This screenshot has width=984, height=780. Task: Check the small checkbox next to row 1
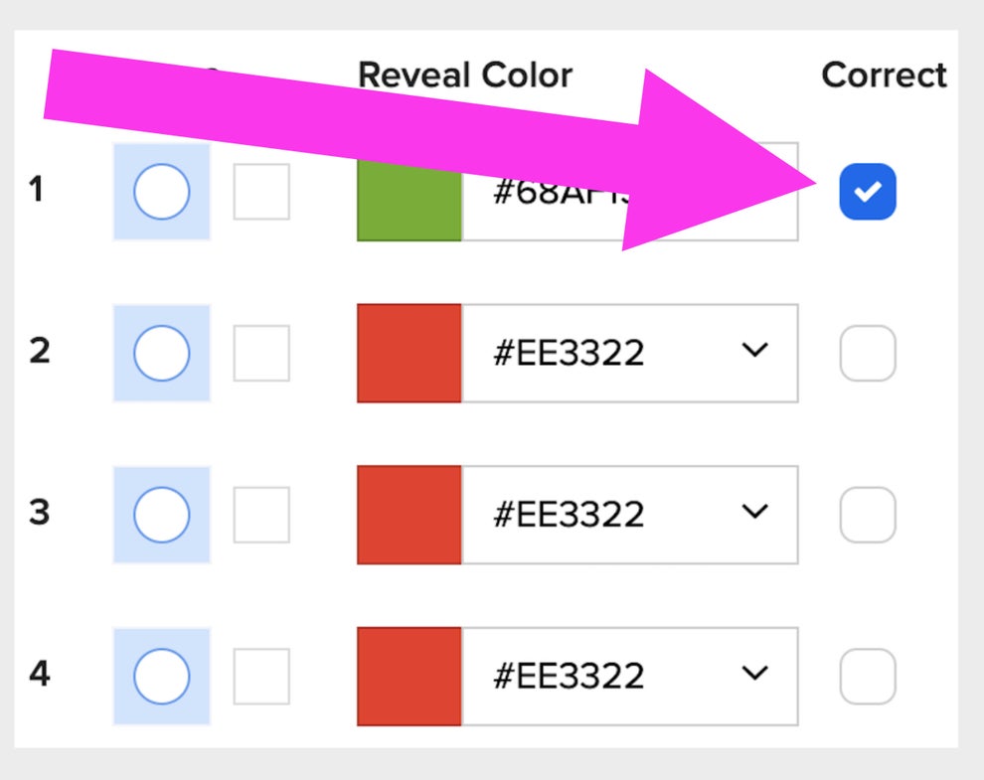point(260,192)
